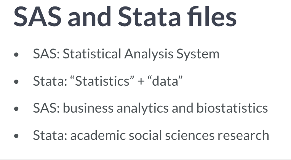Click bullet marker before "SAS: business analytics" line

click(x=16, y=109)
